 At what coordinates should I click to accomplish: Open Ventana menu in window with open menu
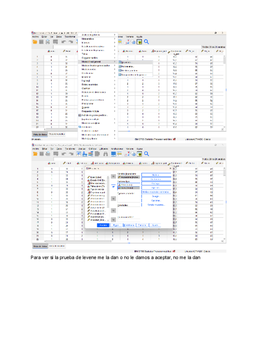pyautogui.click(x=129, y=36)
